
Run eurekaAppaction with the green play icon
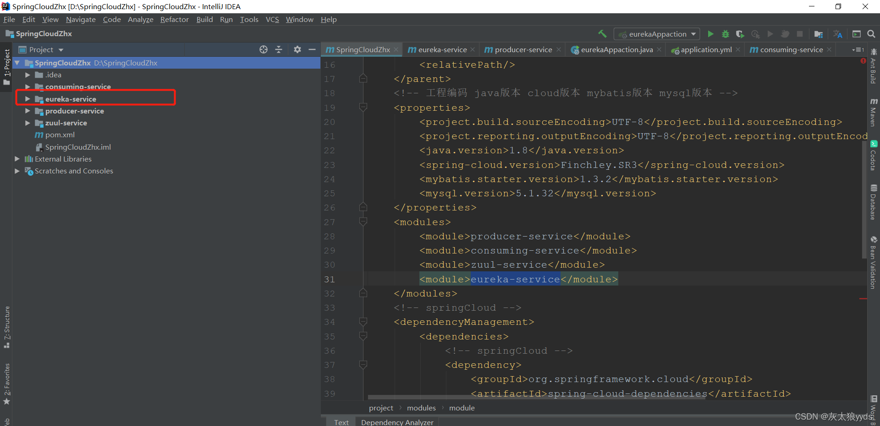click(x=710, y=34)
